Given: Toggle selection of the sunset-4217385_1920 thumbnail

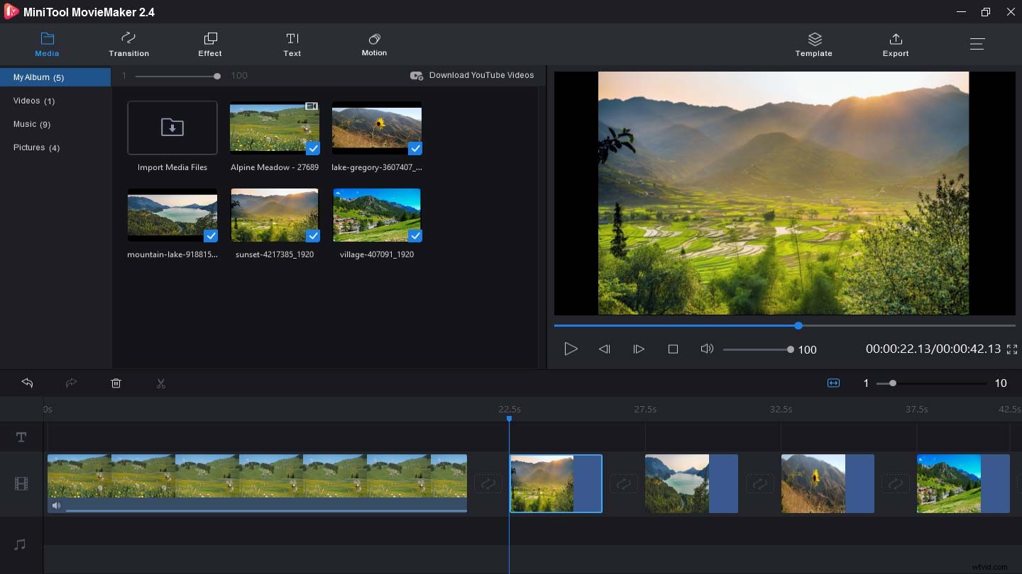Looking at the screenshot, I should (x=313, y=236).
